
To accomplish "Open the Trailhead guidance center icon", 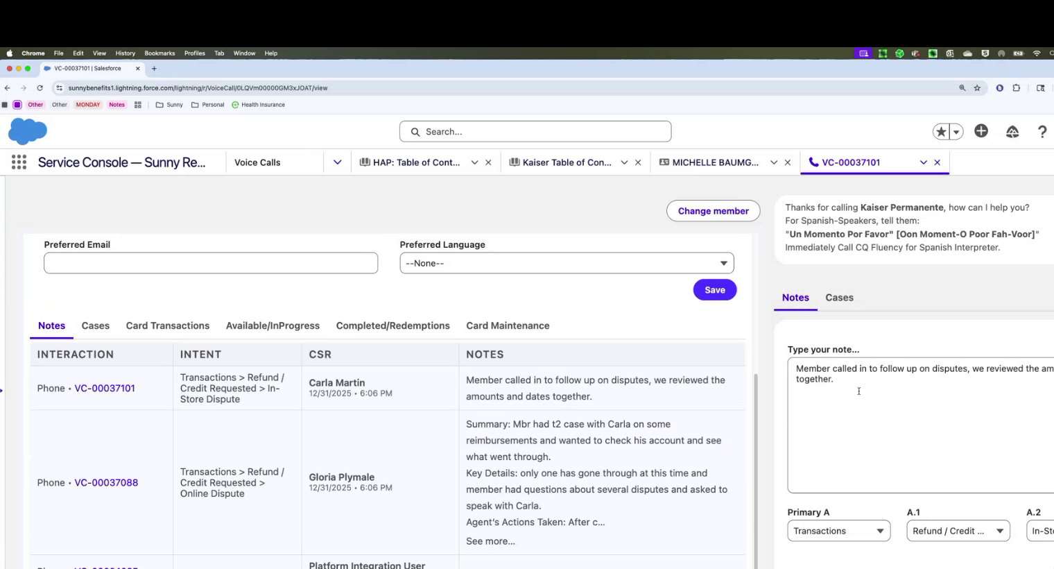I will tap(1012, 131).
